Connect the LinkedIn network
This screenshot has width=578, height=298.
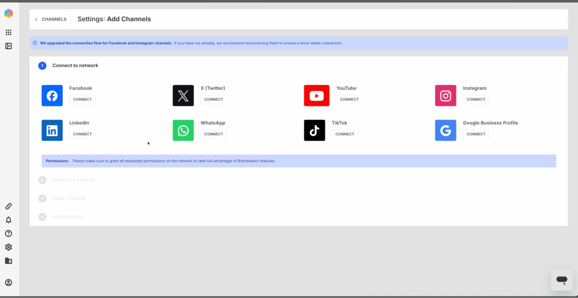82,134
